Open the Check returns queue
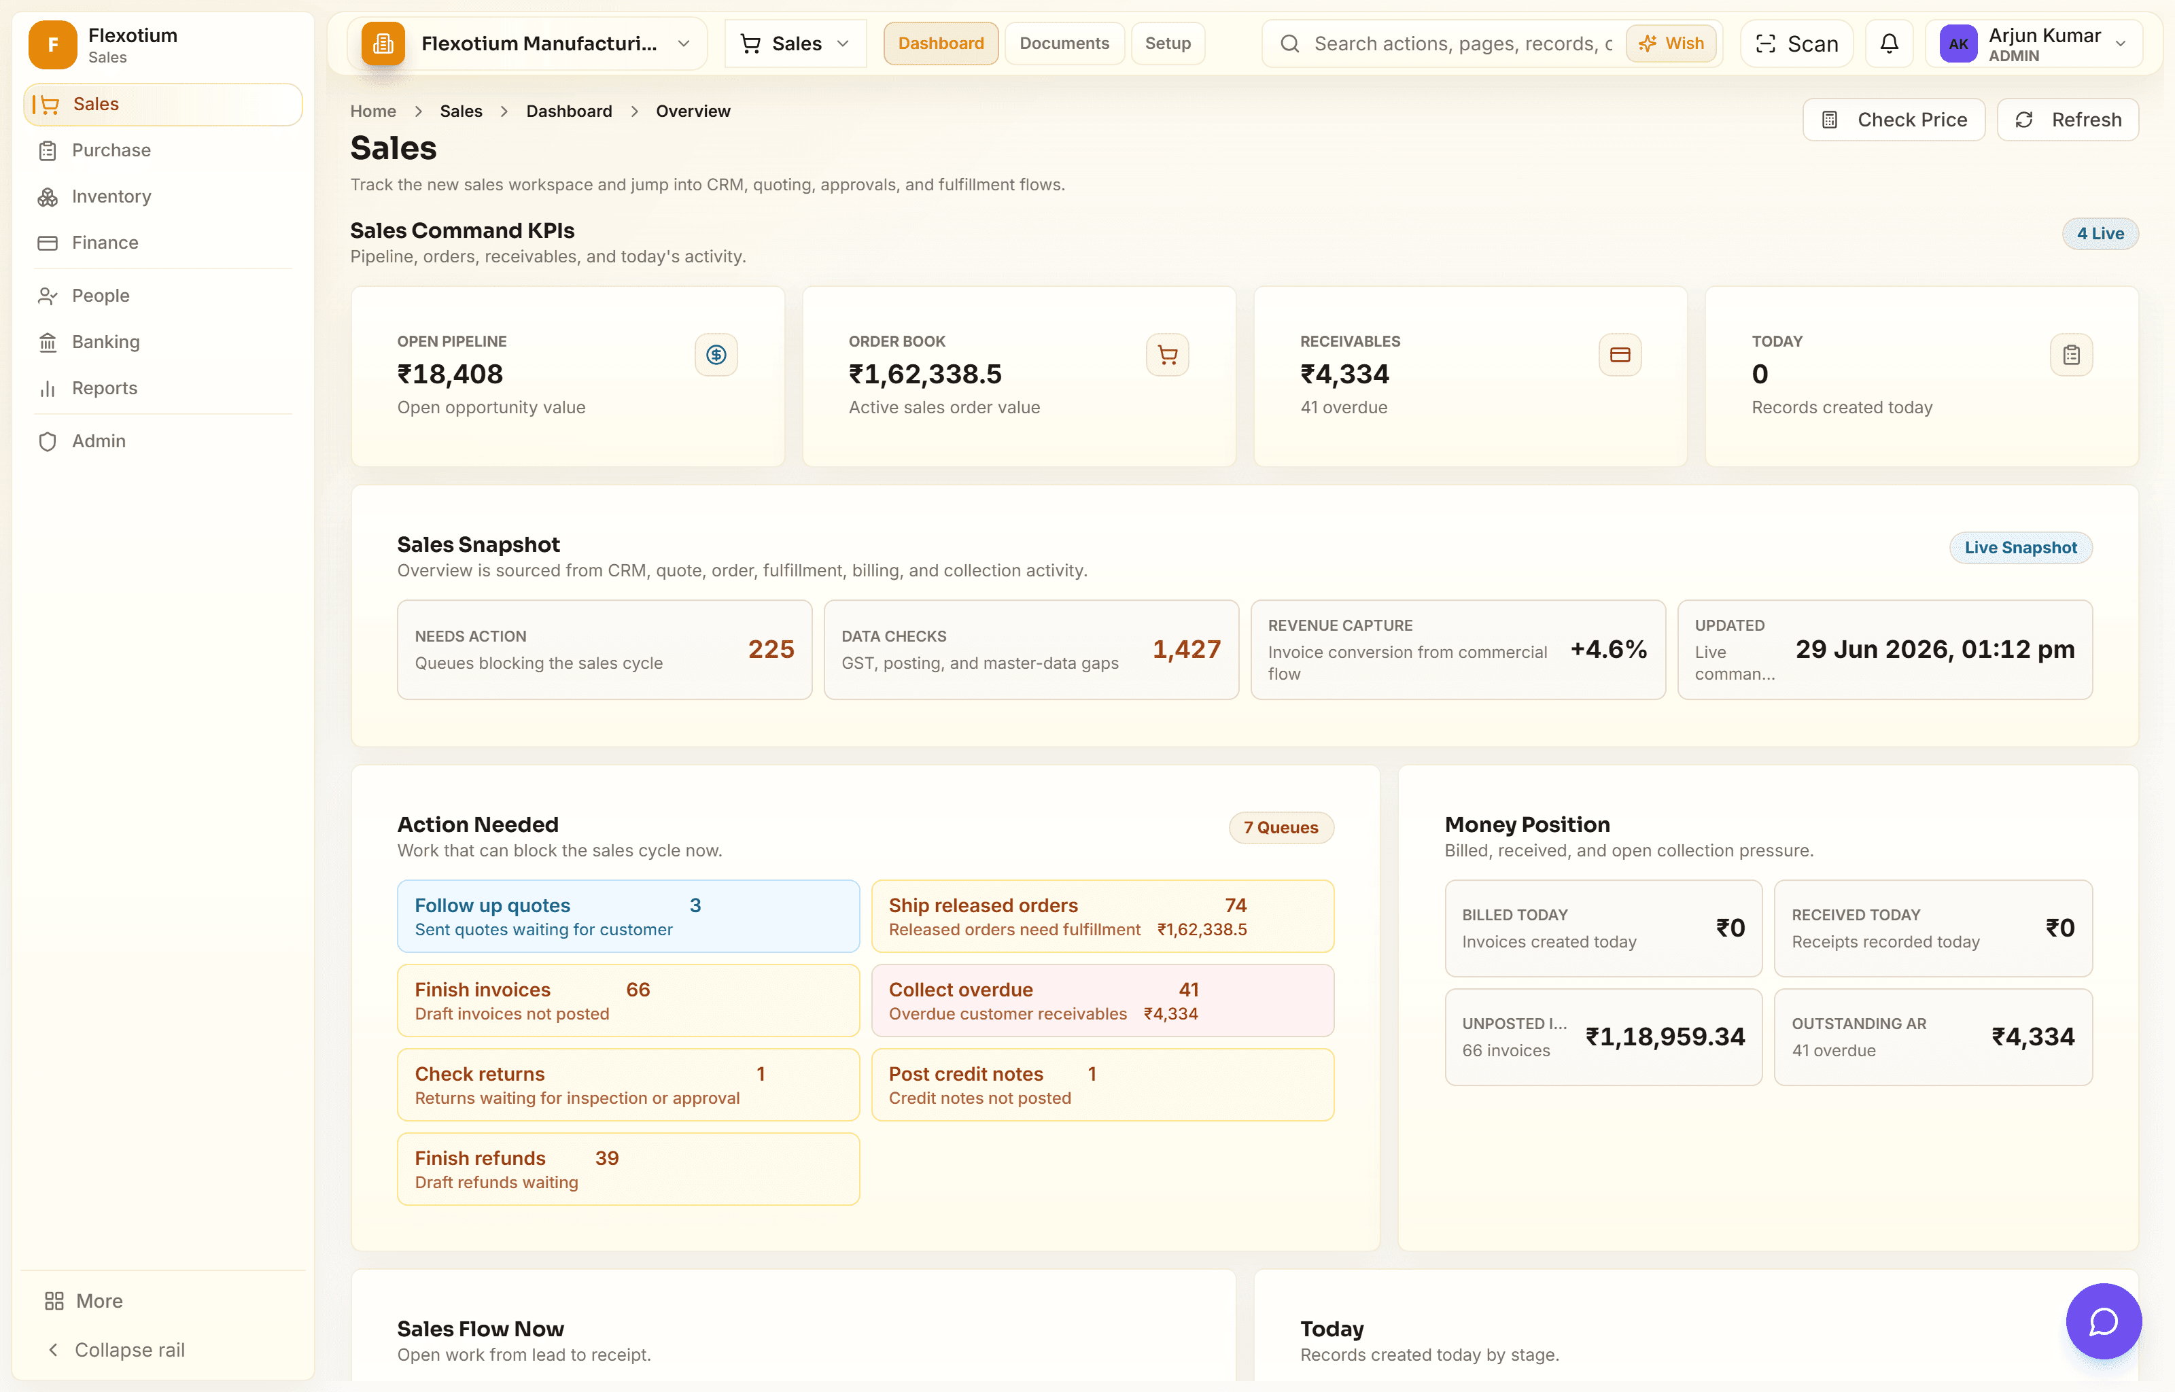2175x1392 pixels. (628, 1085)
